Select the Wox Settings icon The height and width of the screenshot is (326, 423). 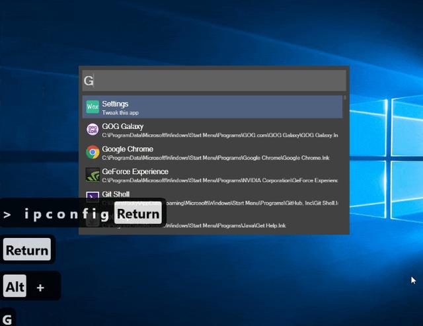pos(93,107)
